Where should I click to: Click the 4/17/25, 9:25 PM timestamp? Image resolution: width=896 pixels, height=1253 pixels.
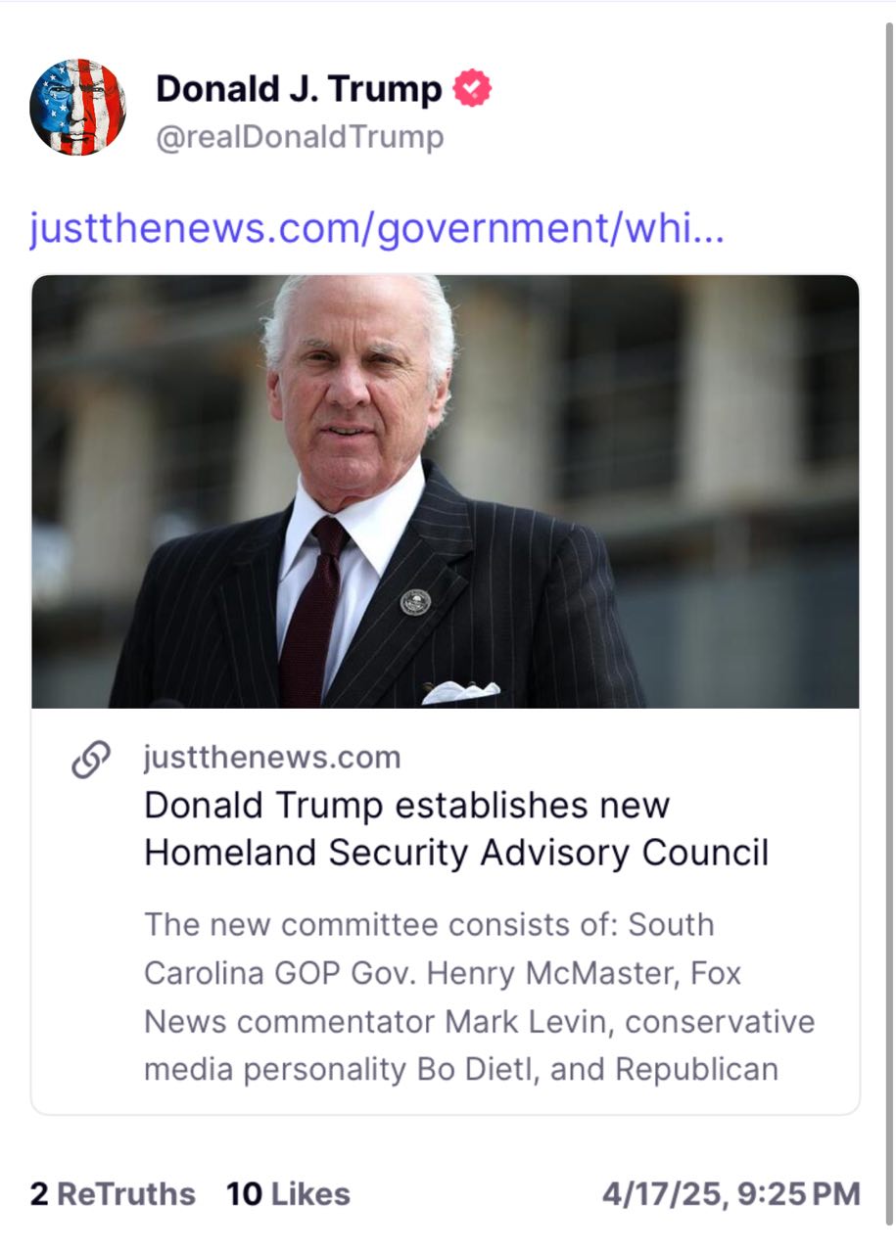coord(731,1194)
